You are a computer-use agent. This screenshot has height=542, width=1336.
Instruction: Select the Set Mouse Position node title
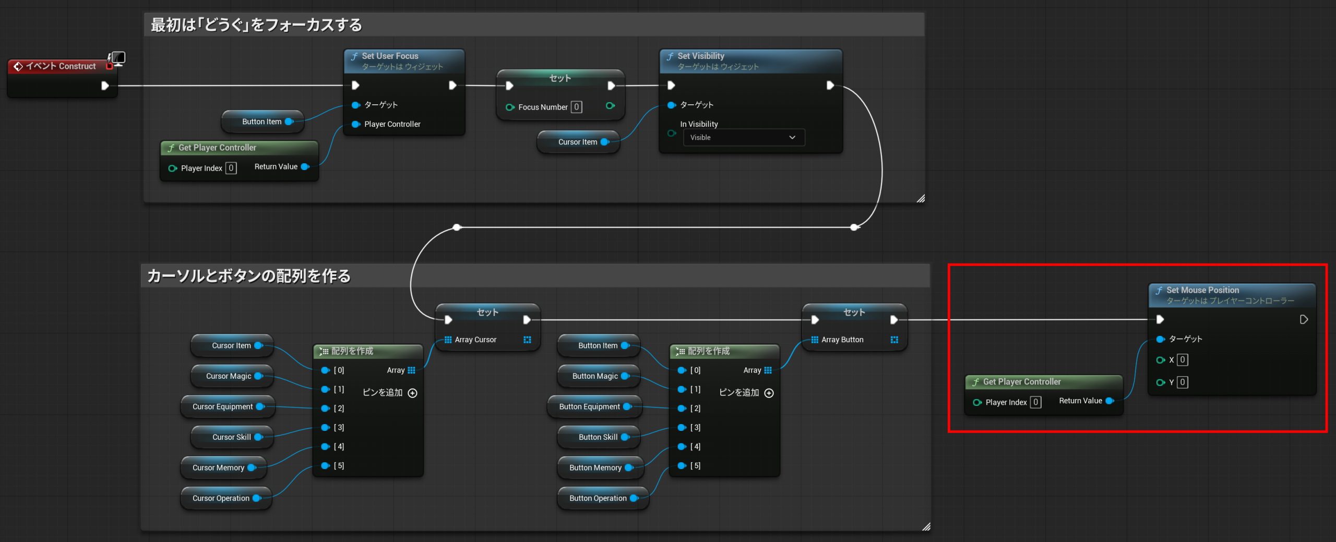tap(1202, 291)
